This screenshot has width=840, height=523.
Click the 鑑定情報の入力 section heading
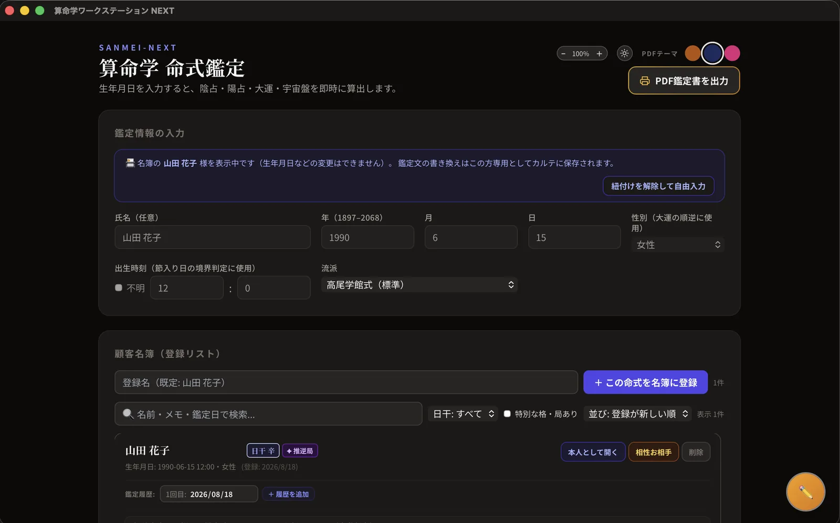(x=150, y=133)
